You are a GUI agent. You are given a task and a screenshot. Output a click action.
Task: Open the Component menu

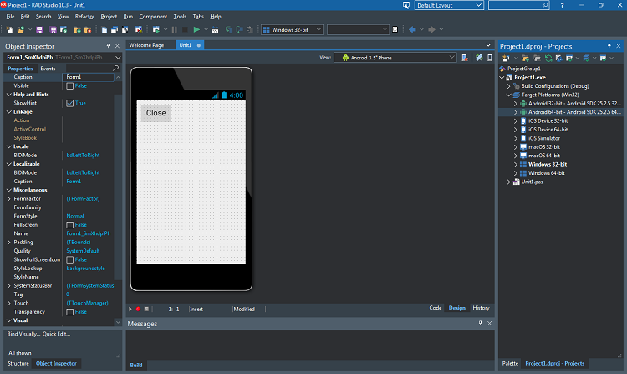pyautogui.click(x=153, y=17)
